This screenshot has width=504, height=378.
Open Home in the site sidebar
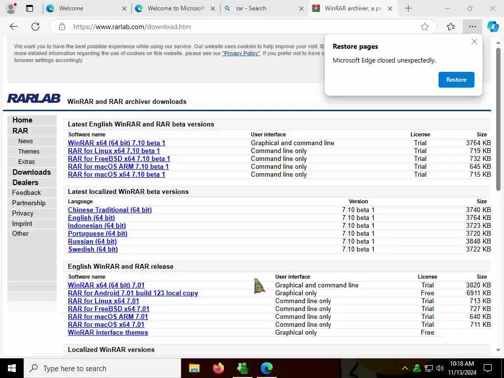(x=22, y=120)
